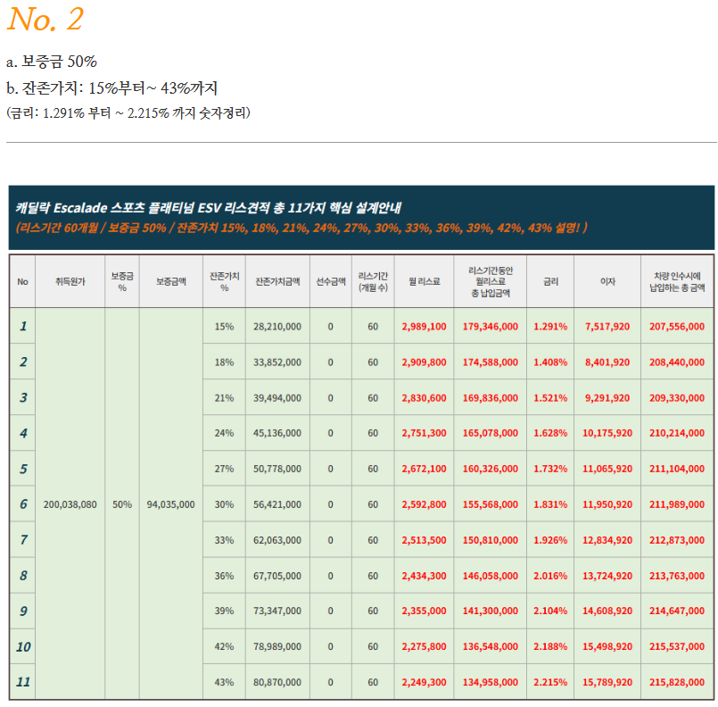The height and width of the screenshot is (707, 718).
Task: Click the deposit amount cell '94,035,000'
Action: click(x=170, y=504)
